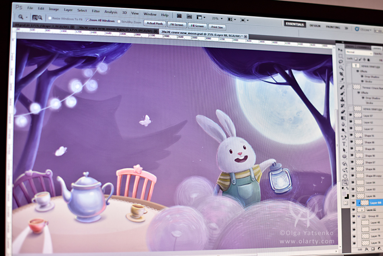Open the Filter menu
The width and height of the screenshot is (383, 256).
click(96, 11)
